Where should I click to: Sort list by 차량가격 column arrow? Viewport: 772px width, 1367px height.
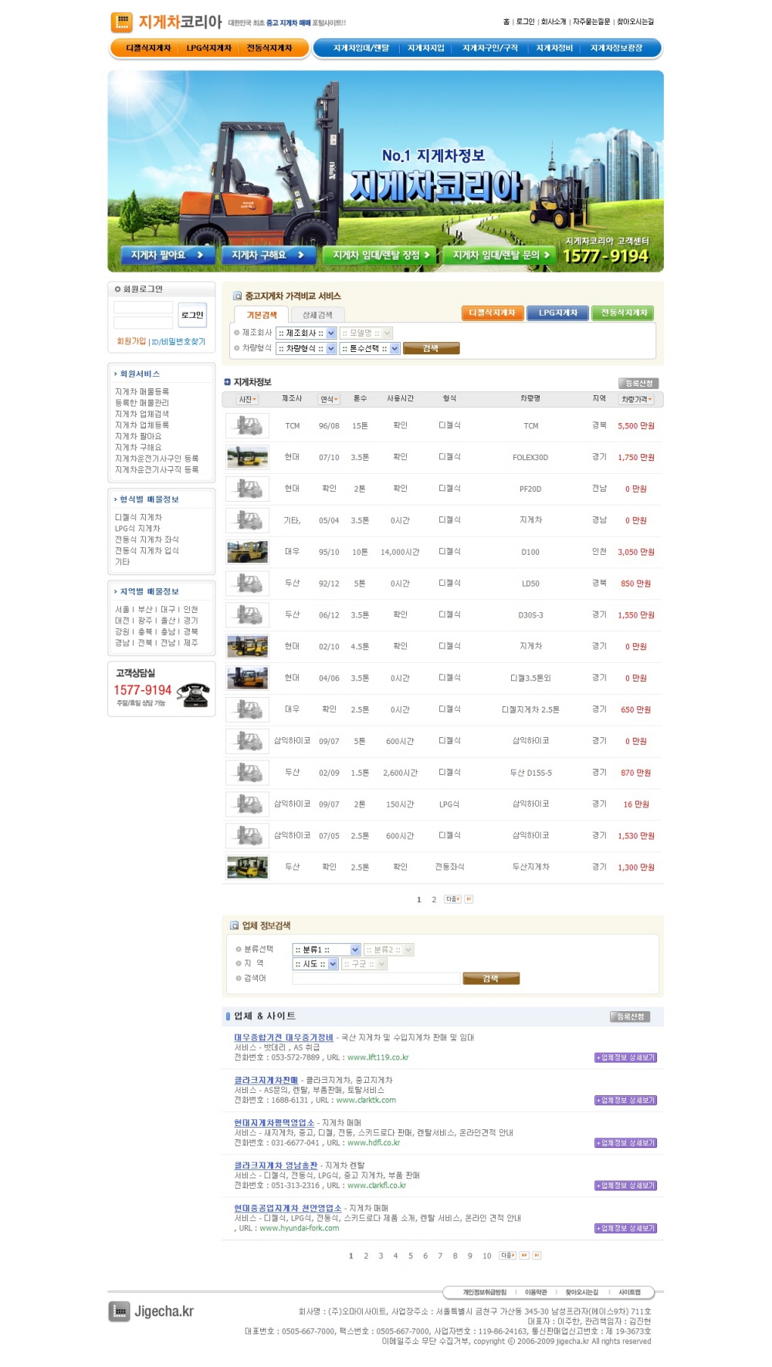coord(650,400)
